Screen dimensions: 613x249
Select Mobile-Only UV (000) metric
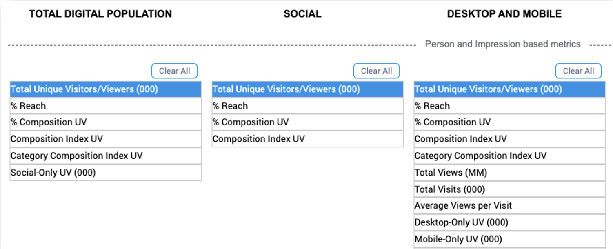[x=510, y=239]
